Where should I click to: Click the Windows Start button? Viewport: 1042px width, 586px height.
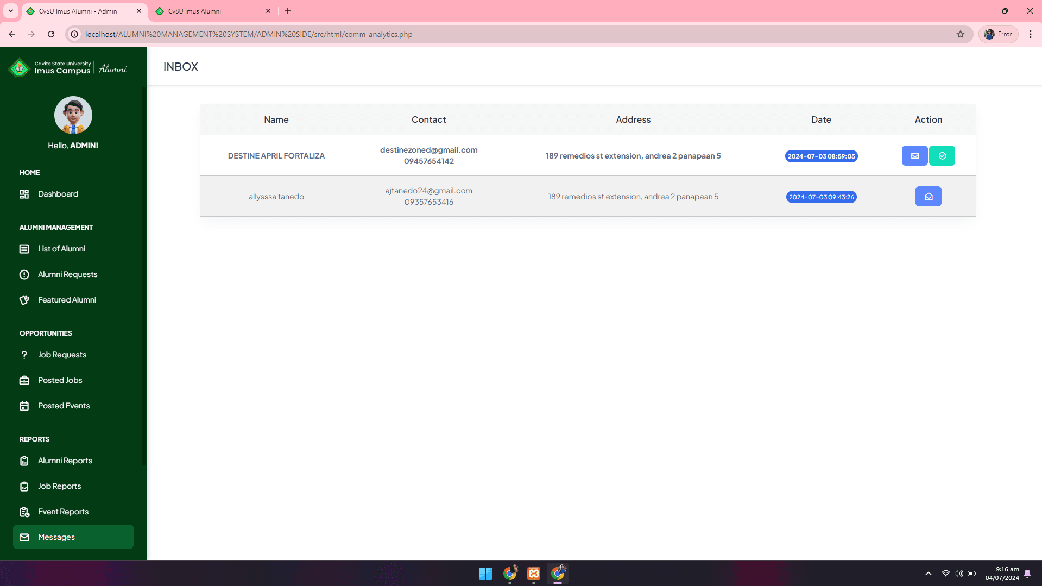click(485, 574)
